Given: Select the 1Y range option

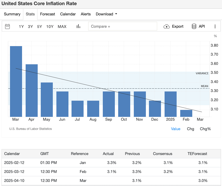Looking at the screenshot, I should tap(21, 26).
